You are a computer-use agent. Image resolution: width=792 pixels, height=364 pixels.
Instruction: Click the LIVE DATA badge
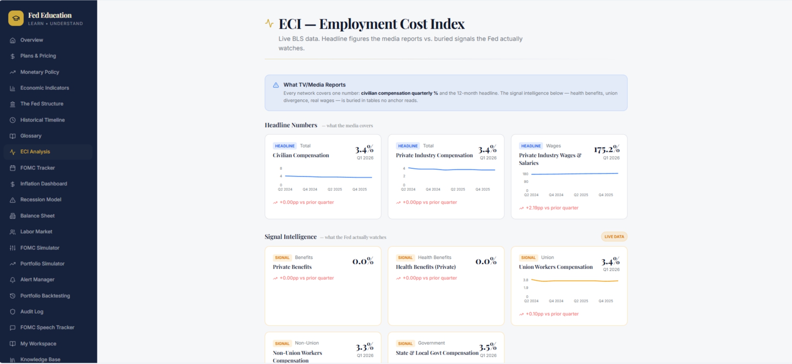(614, 237)
